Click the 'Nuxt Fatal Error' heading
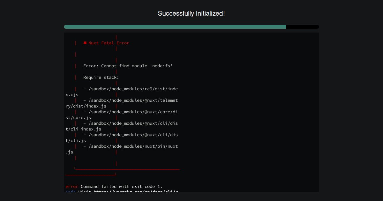Screen dimensions: 383x201 tap(109, 43)
